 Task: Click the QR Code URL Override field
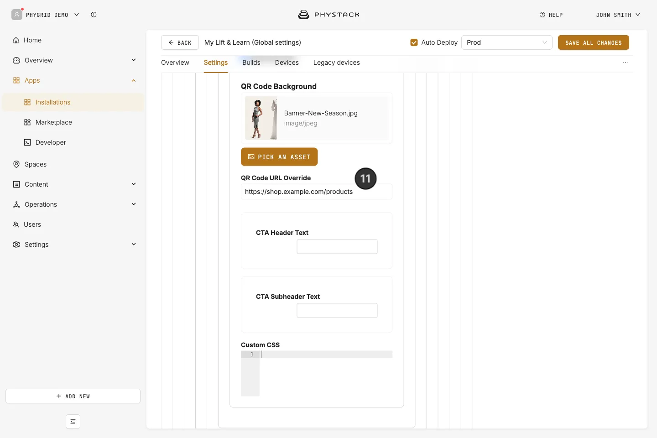317,192
